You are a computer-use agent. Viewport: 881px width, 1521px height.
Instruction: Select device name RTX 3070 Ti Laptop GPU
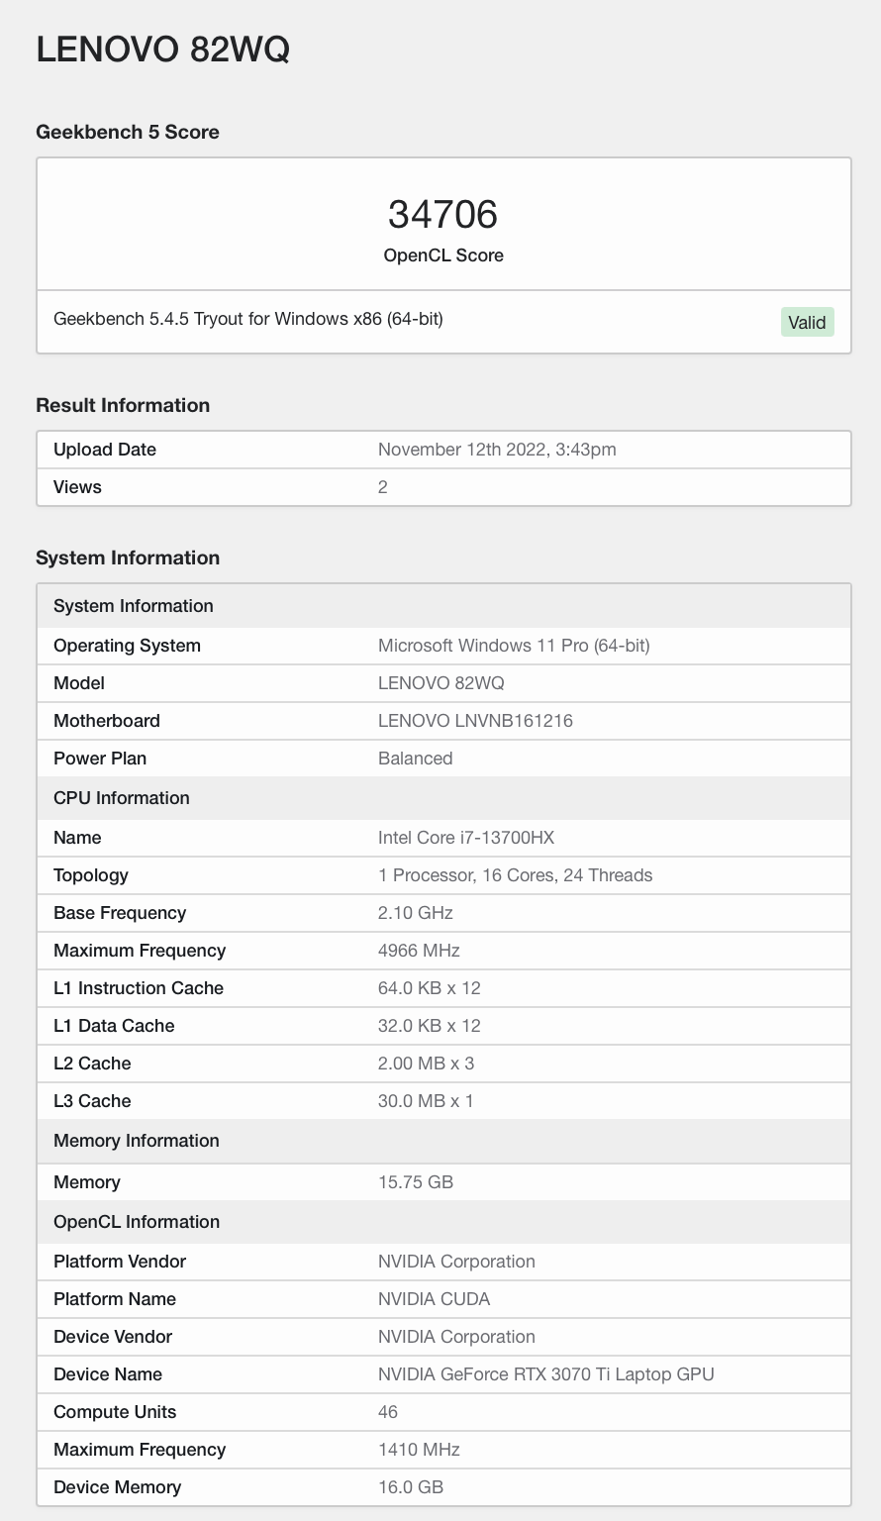click(546, 1374)
